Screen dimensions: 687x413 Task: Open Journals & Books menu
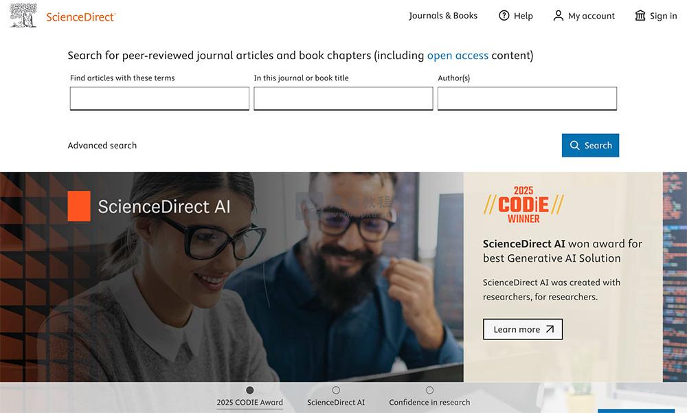(443, 16)
